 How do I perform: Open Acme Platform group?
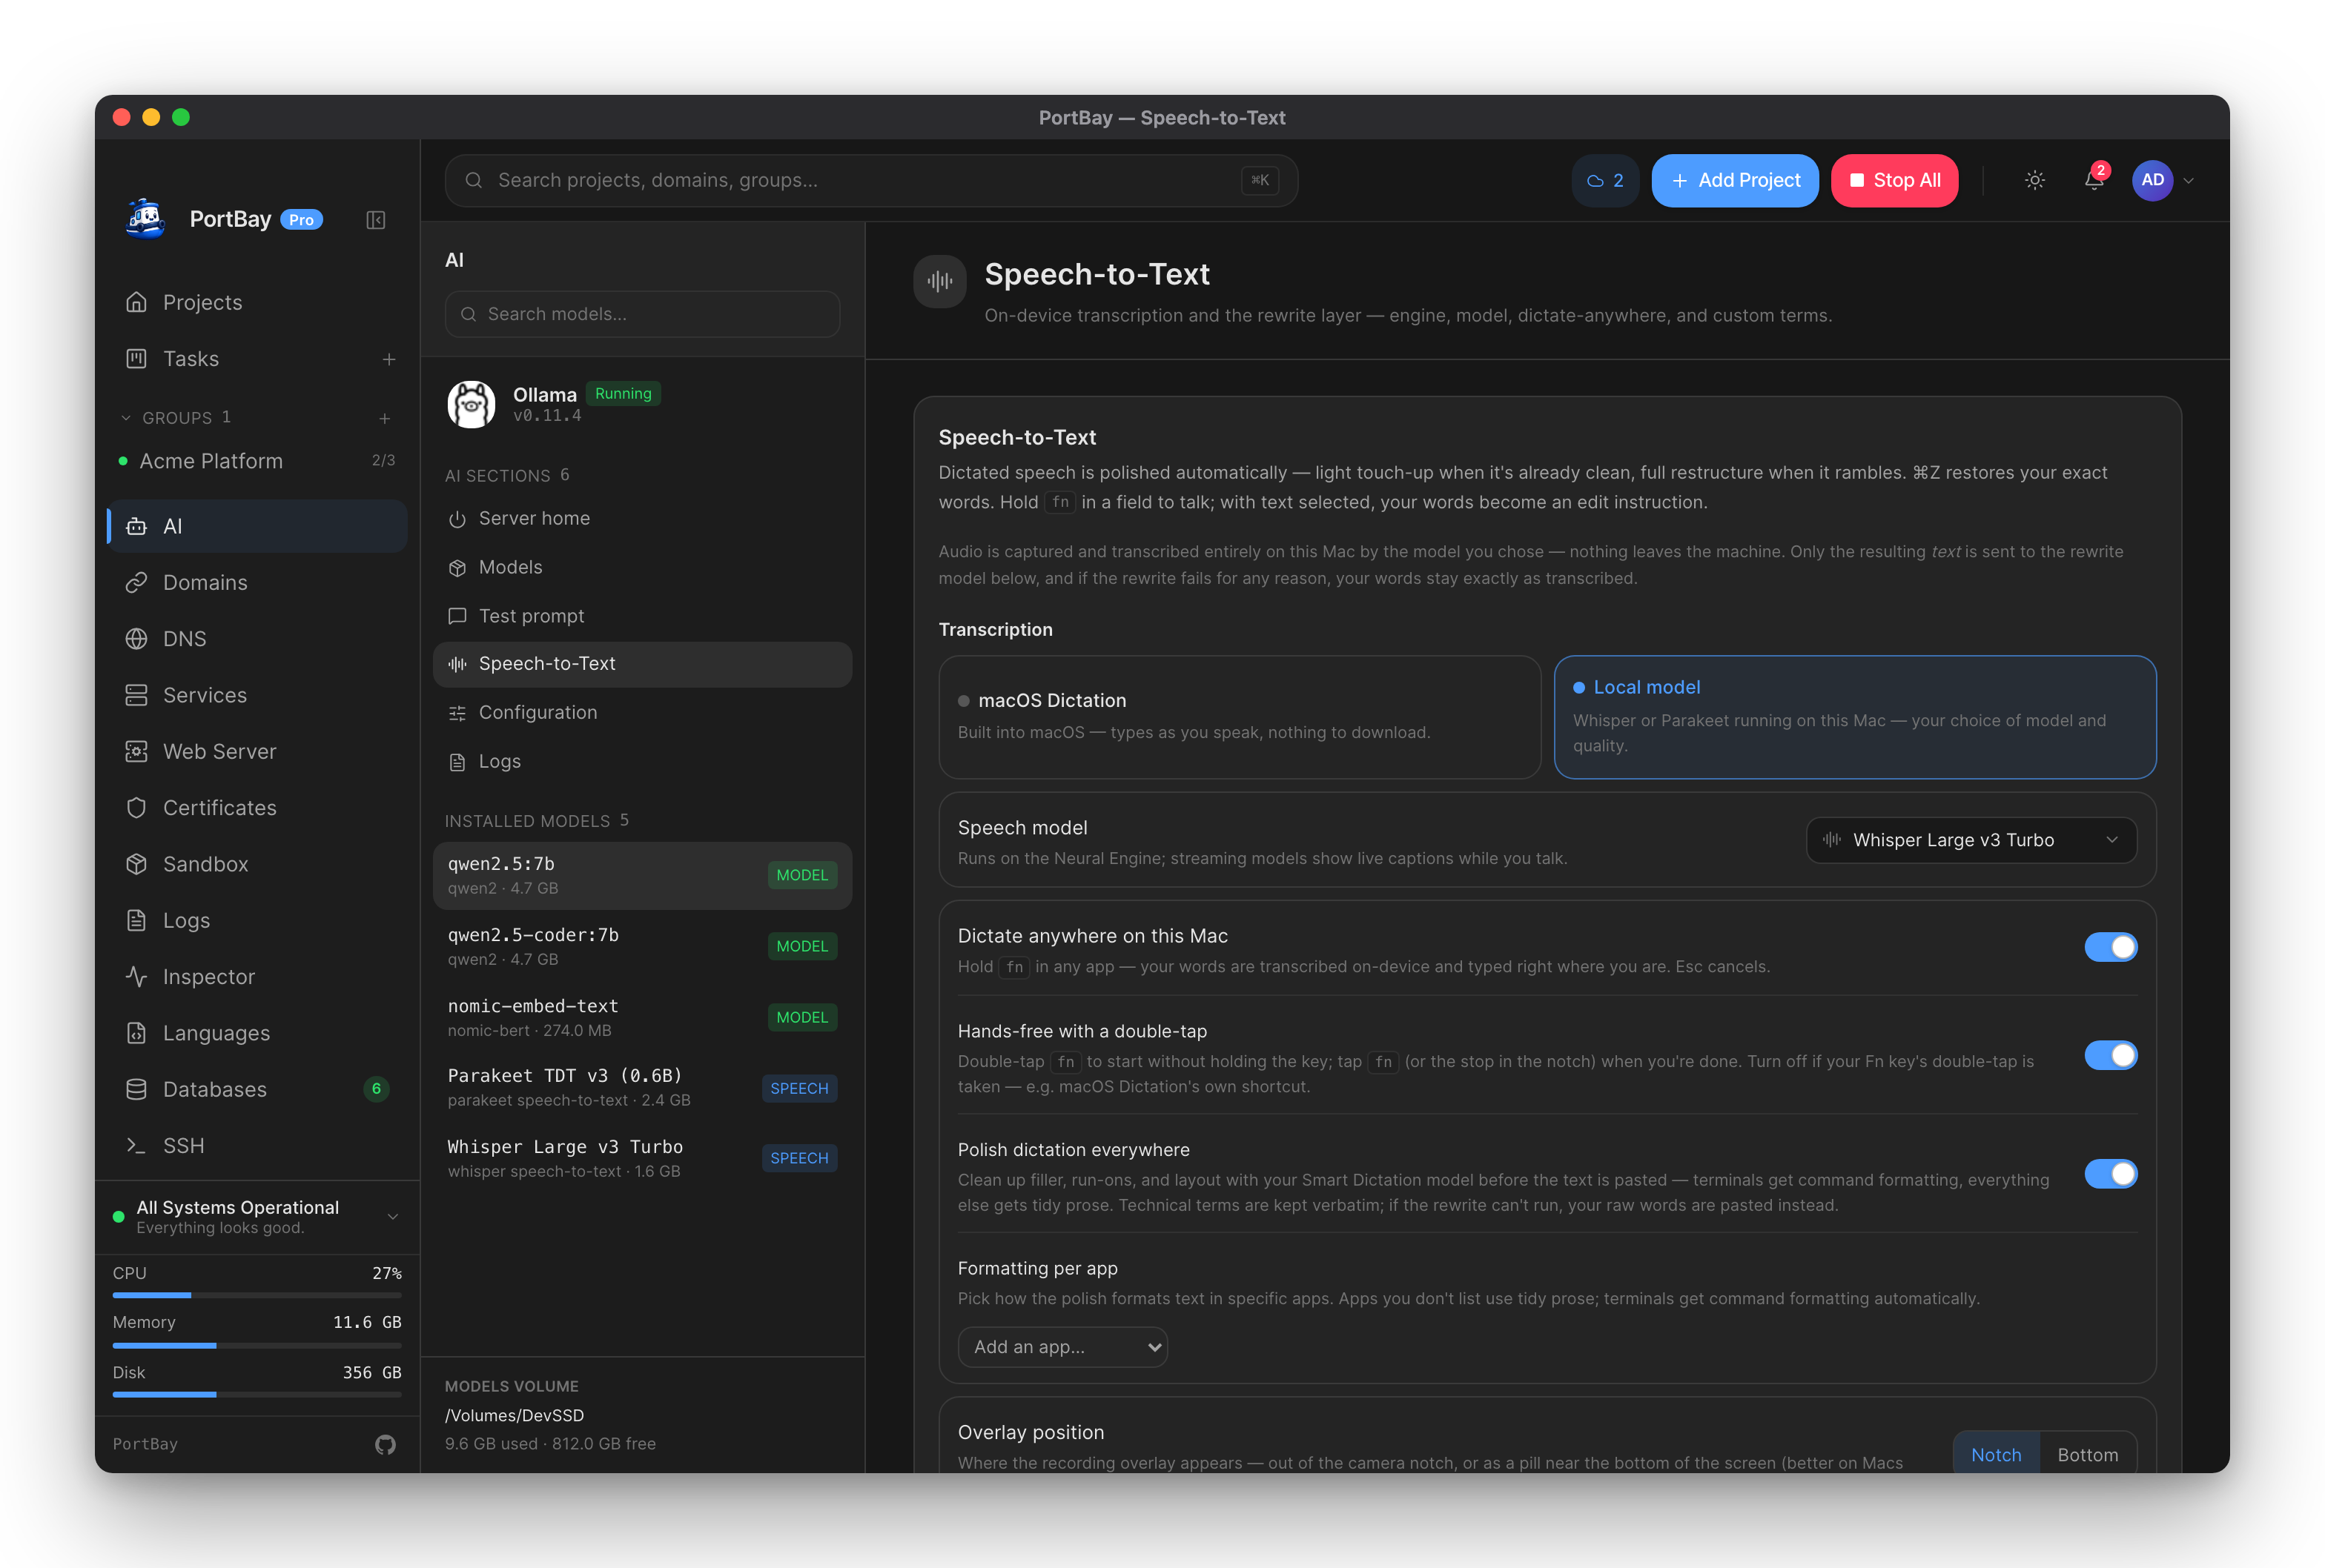pyautogui.click(x=257, y=461)
